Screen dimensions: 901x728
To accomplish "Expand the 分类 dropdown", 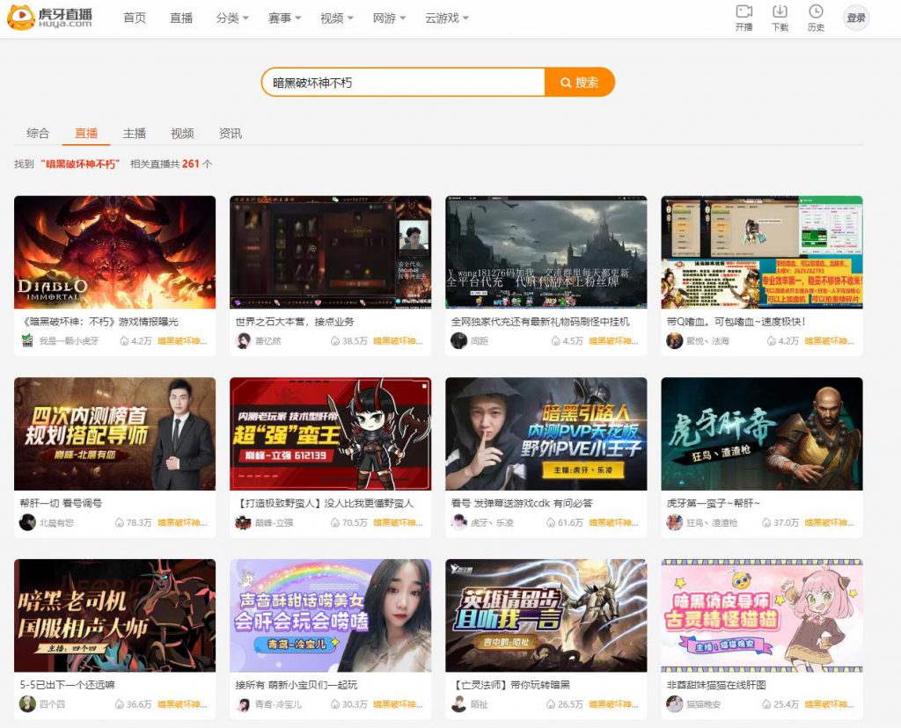I will (x=232, y=18).
